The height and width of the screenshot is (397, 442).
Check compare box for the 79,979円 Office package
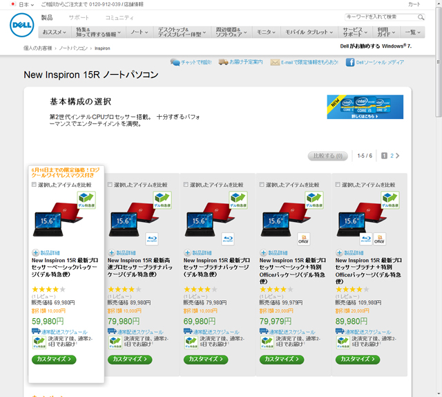(x=262, y=185)
